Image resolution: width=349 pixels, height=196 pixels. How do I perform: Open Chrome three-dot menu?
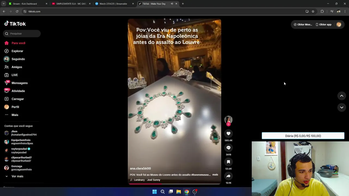pos(345,11)
